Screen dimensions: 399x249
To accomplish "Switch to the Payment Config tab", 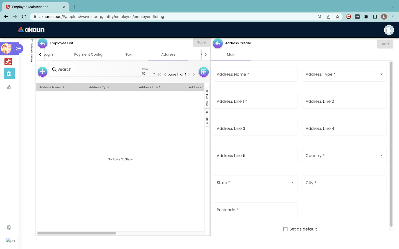I will pyautogui.click(x=88, y=55).
